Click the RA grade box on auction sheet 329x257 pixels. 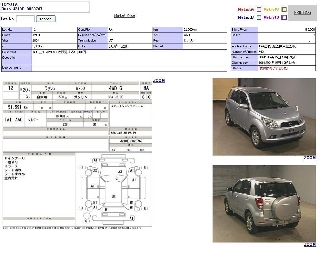(146, 88)
